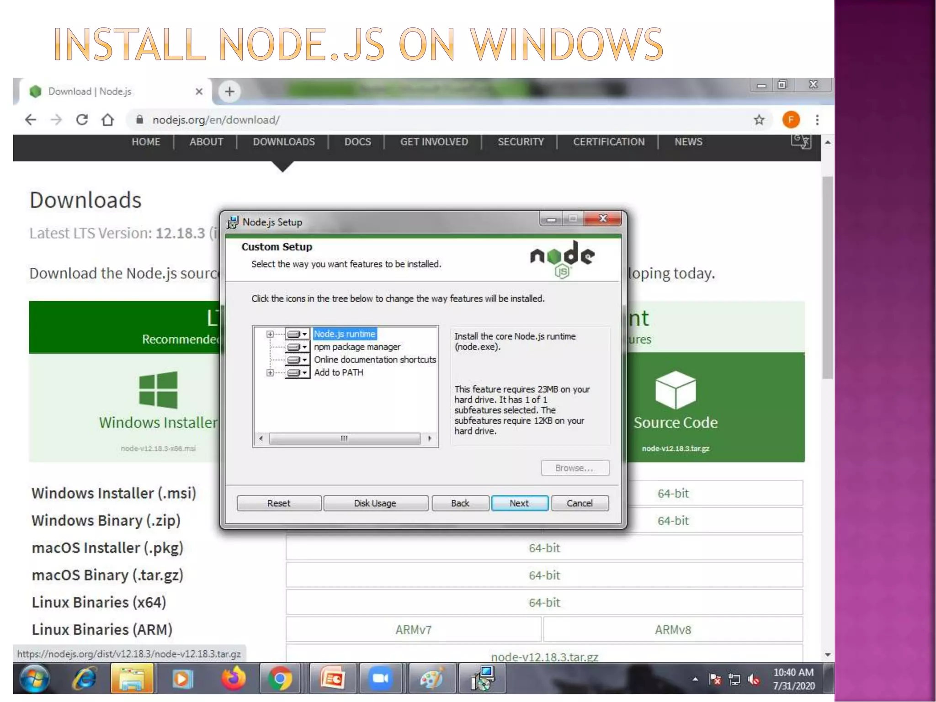
Task: Expand the Add to PATH tree node
Action: pos(270,372)
